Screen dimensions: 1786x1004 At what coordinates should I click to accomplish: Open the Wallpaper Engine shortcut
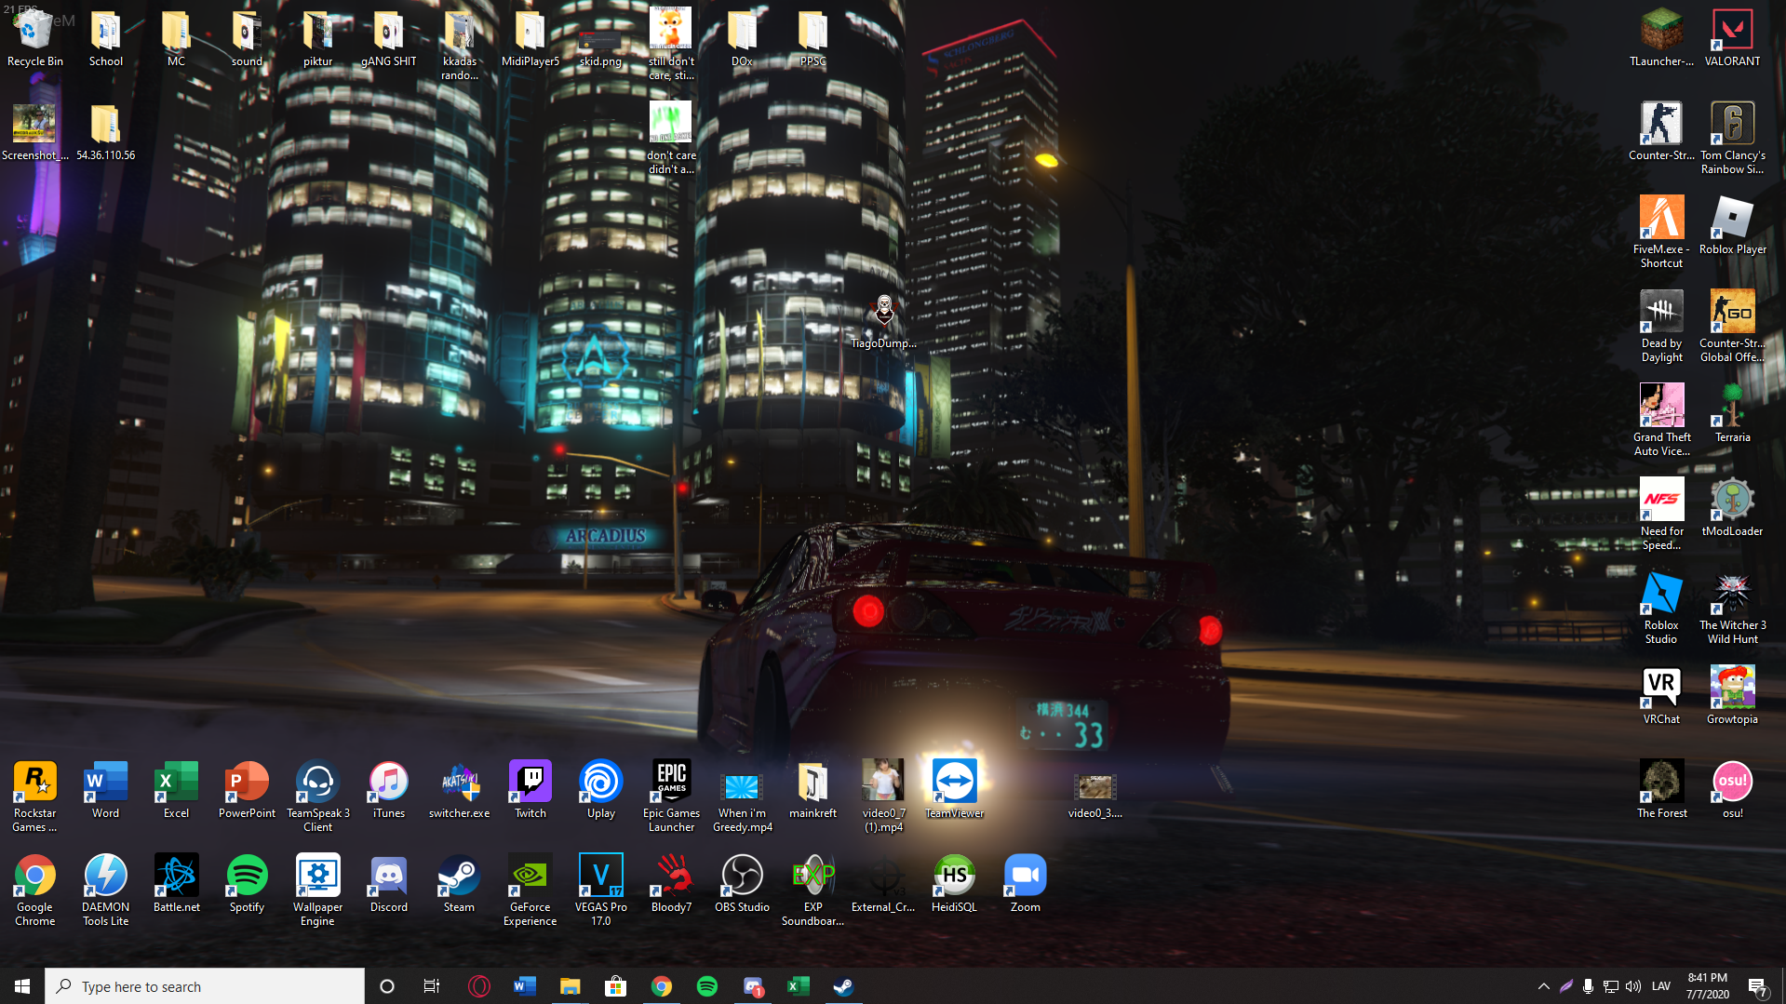coord(318,890)
